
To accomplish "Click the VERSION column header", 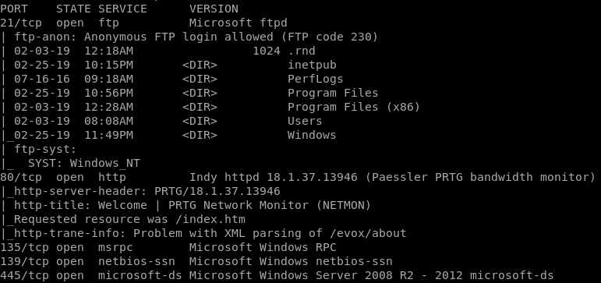I will pos(214,9).
